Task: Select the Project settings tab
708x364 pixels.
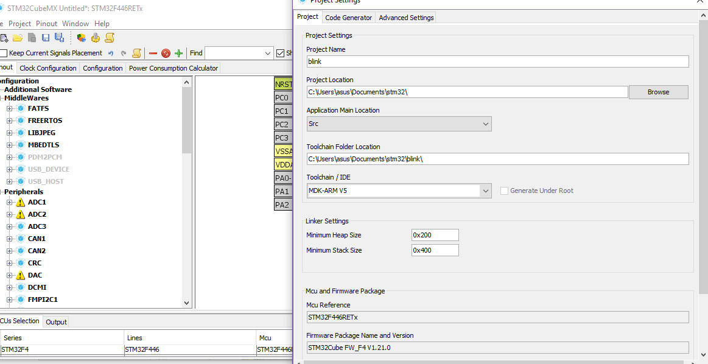Action: tap(307, 16)
